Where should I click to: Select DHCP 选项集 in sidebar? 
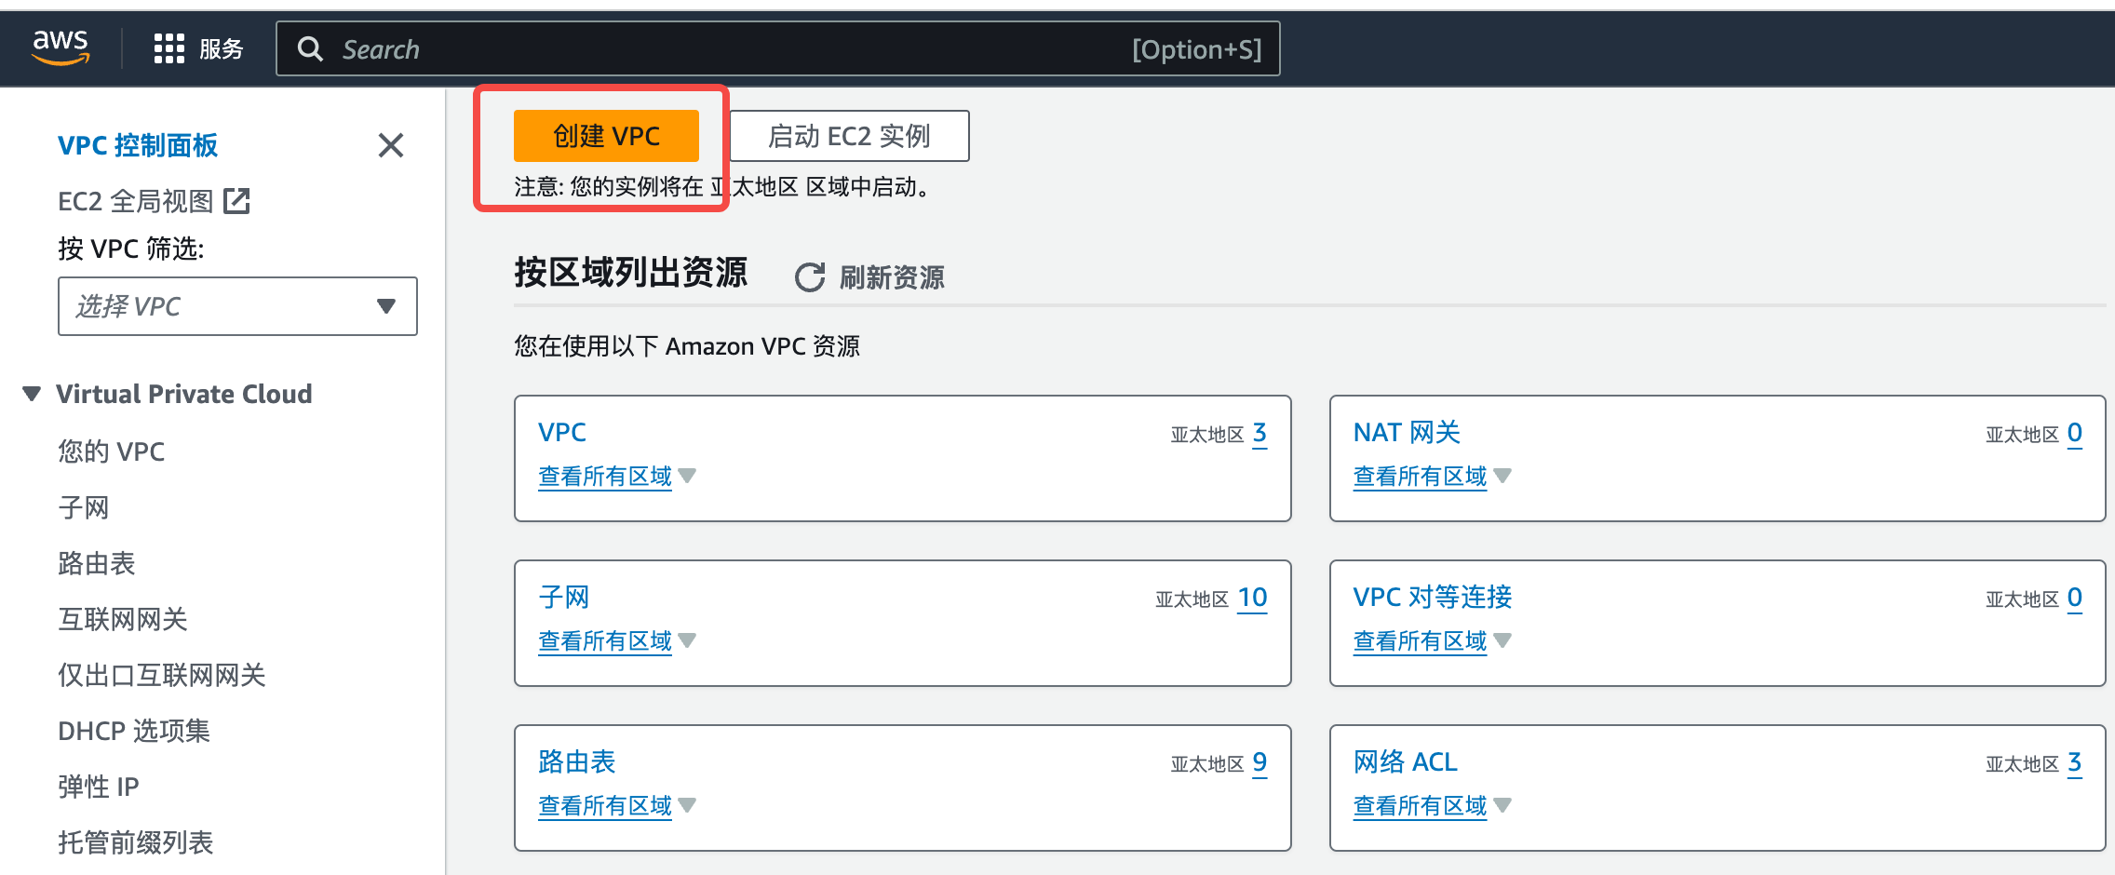pos(134,731)
